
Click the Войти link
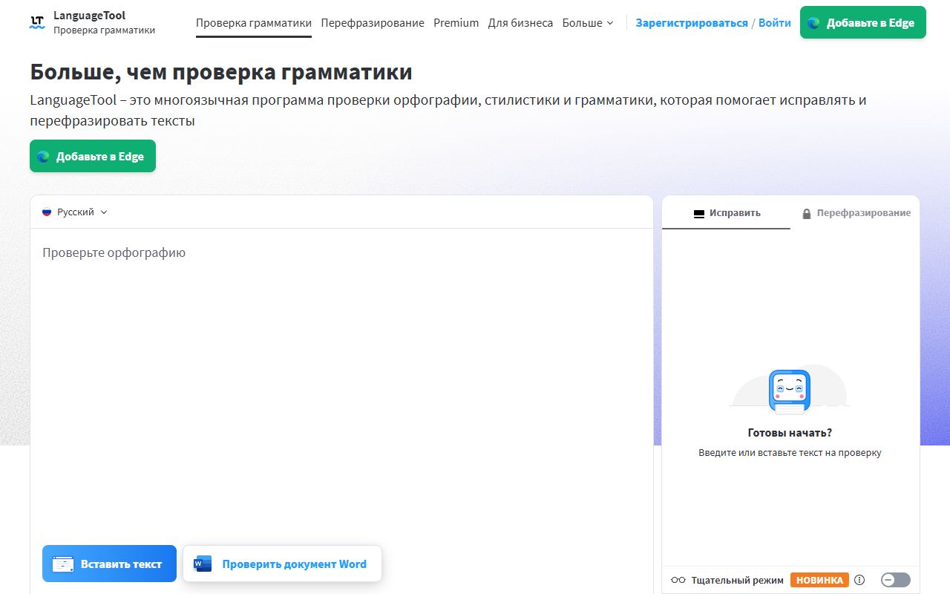(x=775, y=23)
